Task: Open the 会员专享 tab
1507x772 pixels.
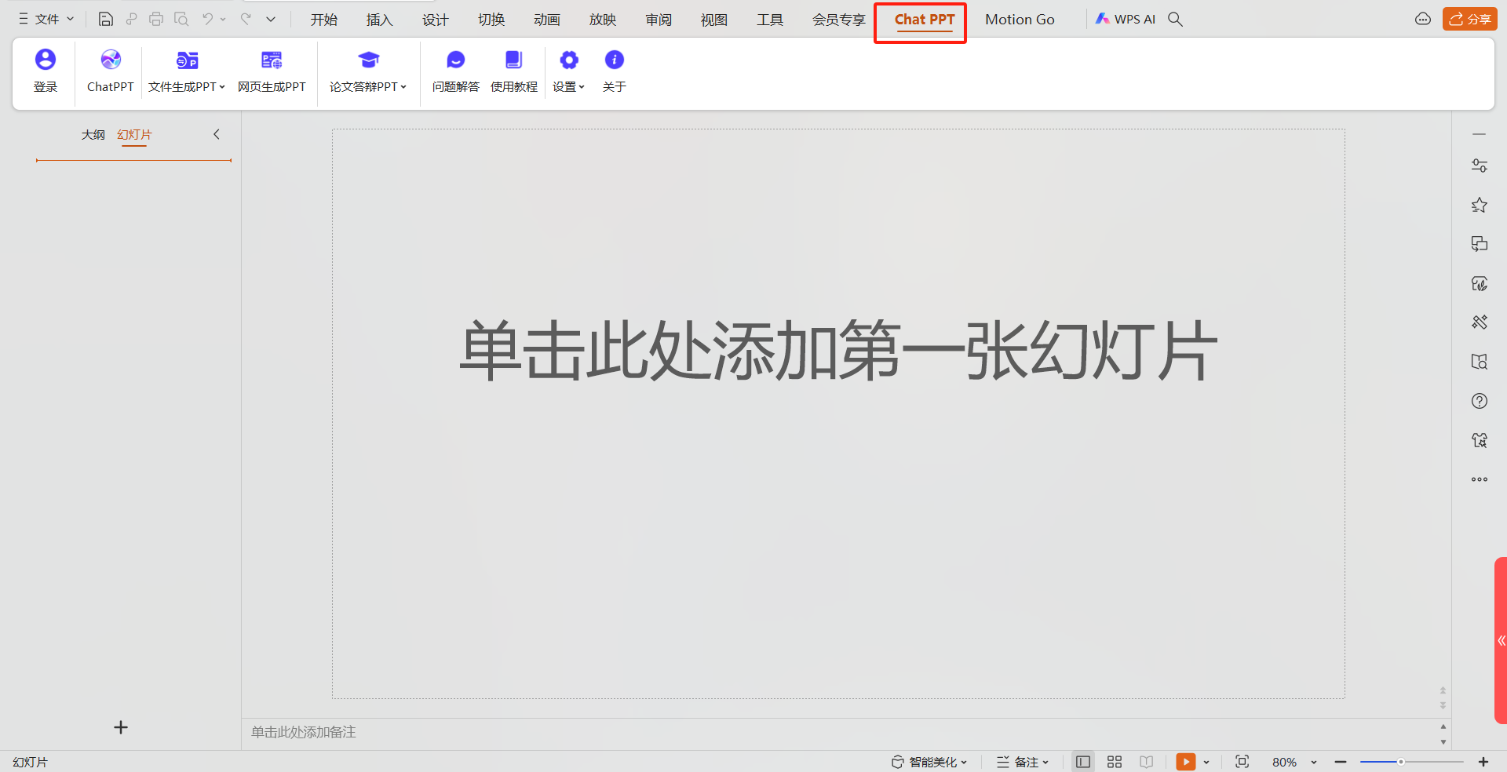Action: (838, 20)
